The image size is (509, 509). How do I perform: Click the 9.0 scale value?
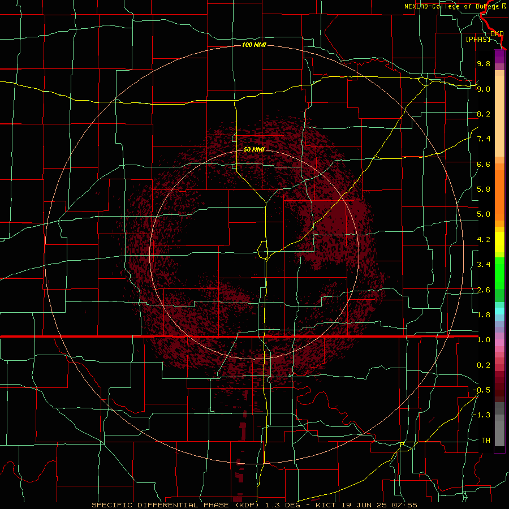pos(484,89)
